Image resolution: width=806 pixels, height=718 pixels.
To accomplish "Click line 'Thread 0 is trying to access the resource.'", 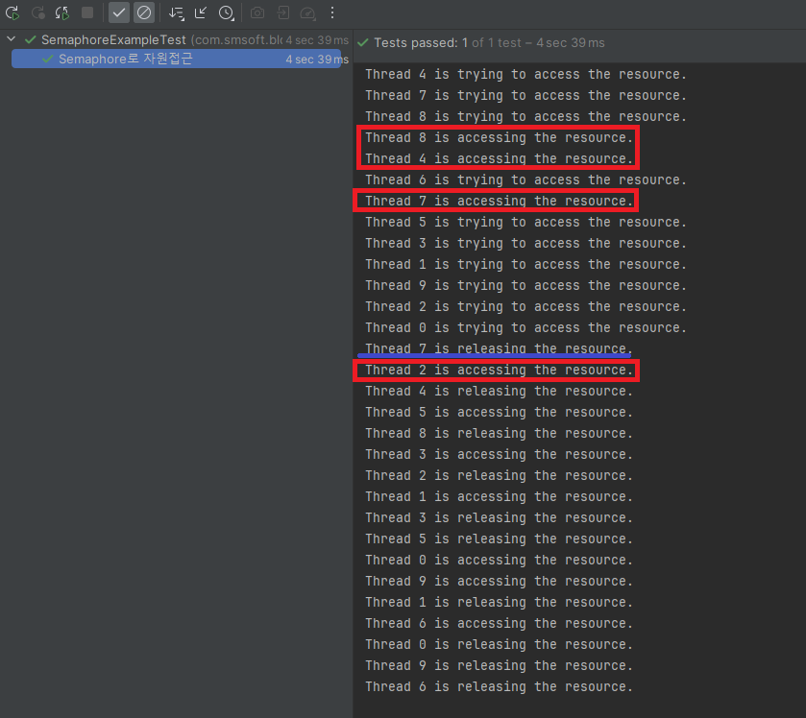I will (525, 327).
